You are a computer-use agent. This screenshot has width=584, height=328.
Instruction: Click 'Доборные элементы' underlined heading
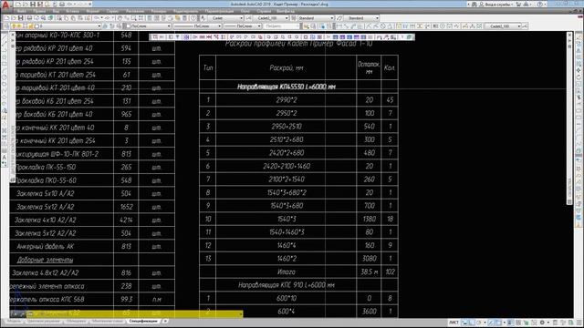45,260
